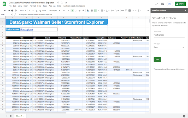Increase decimal places
The width and height of the screenshot is (188, 118).
coord(40,10)
